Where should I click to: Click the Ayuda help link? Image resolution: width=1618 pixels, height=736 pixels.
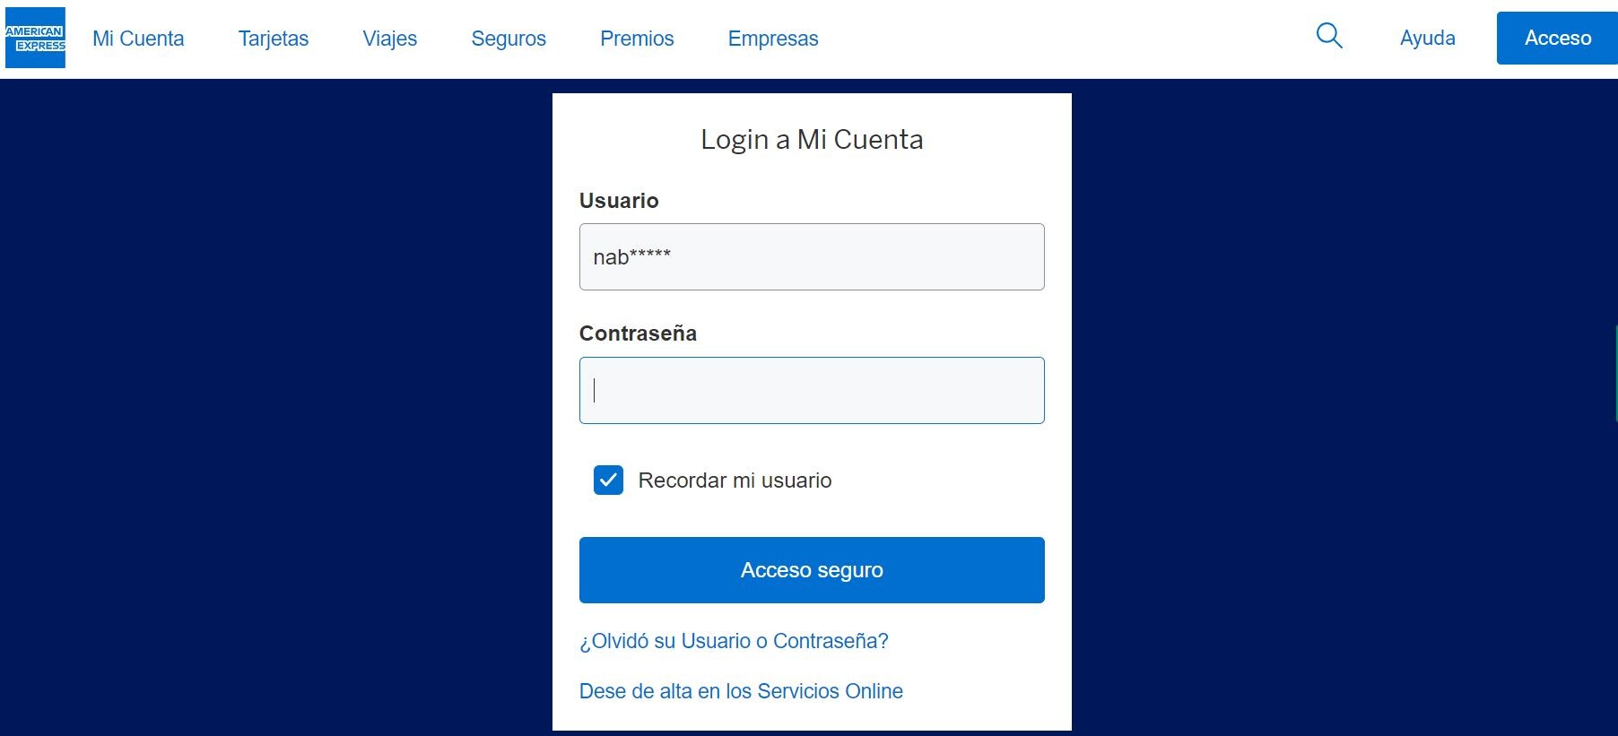pyautogui.click(x=1427, y=39)
